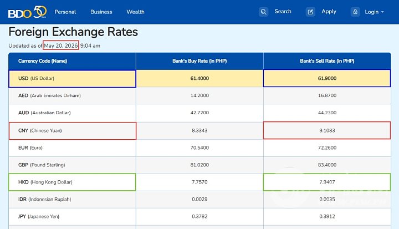Click GBP buy rate 81.0200
Image resolution: width=399 pixels, height=229 pixels.
click(199, 165)
